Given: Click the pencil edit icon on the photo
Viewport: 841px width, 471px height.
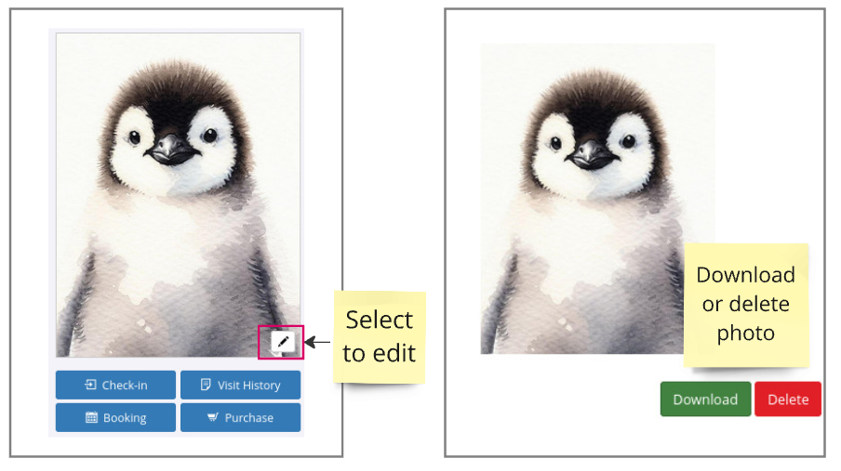Looking at the screenshot, I should pos(283,341).
